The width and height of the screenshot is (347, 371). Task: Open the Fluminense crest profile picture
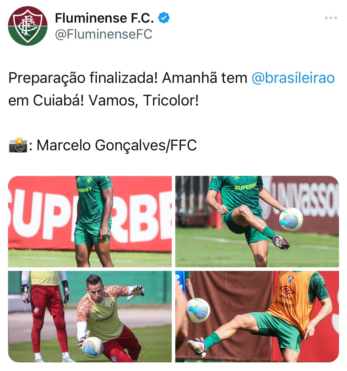pyautogui.click(x=28, y=26)
